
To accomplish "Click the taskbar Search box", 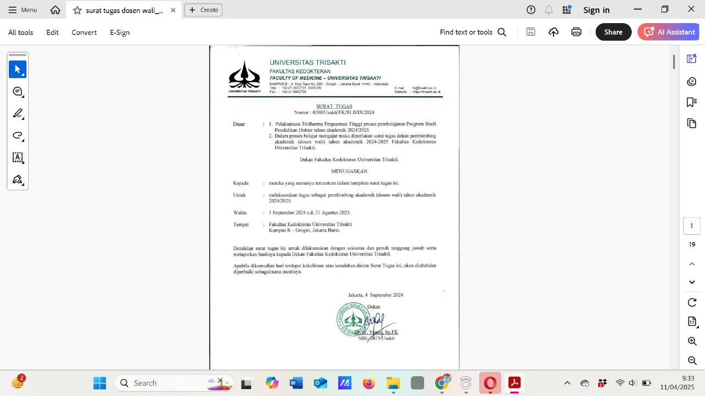I will click(x=173, y=383).
